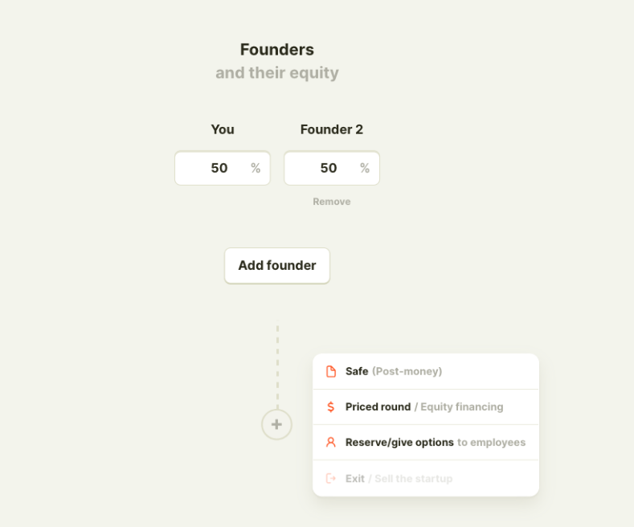
Task: Click the You equity percentage field
Action: coord(215,168)
